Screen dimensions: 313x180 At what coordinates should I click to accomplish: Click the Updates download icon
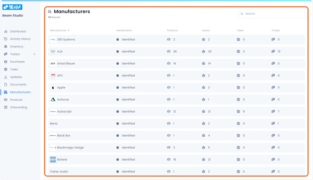(6, 77)
